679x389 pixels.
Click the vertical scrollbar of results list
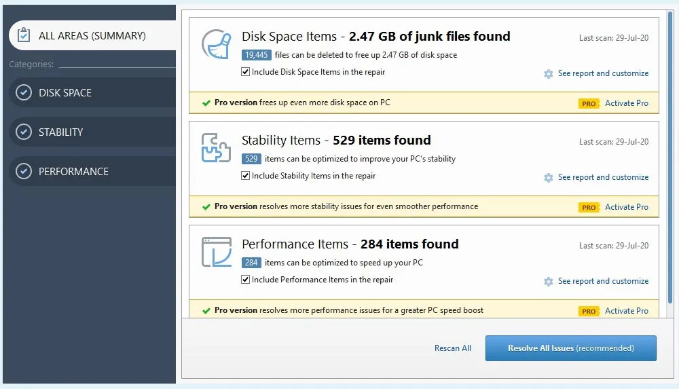pyautogui.click(x=670, y=158)
